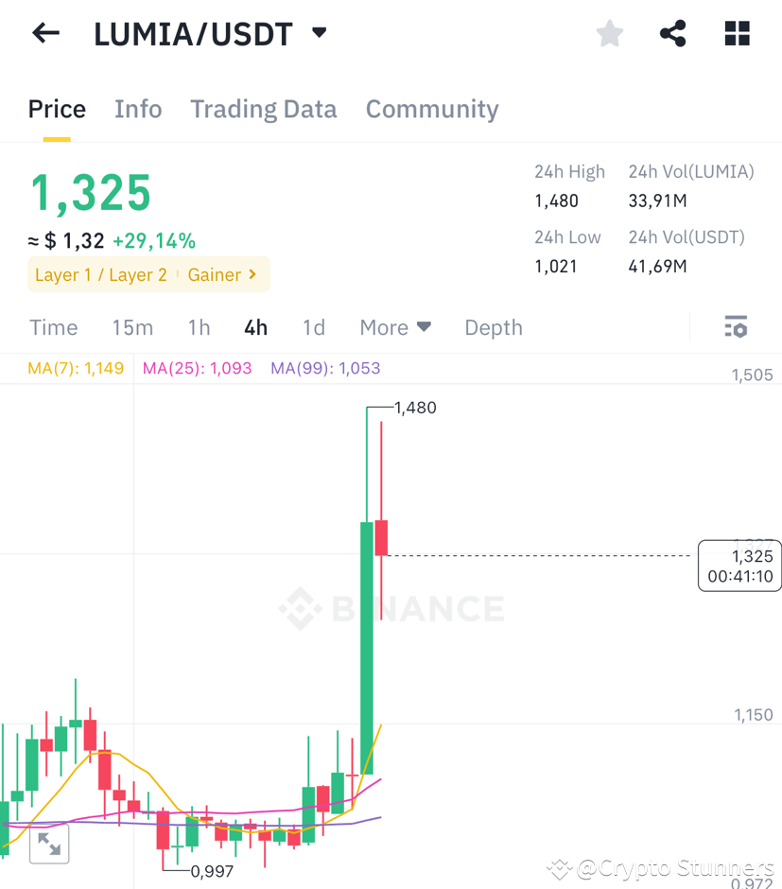This screenshot has width=782, height=889.
Task: Expand the chart with the fullscreen icon
Action: click(x=48, y=845)
